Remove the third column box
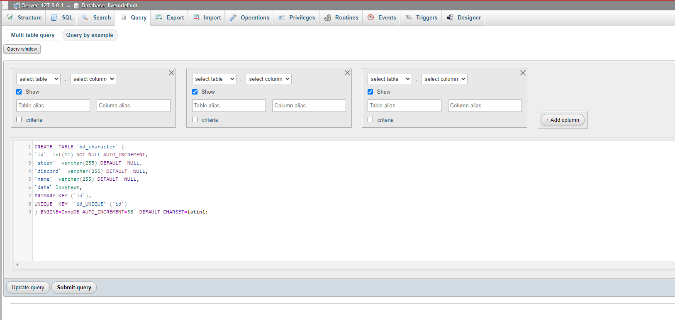 [523, 73]
